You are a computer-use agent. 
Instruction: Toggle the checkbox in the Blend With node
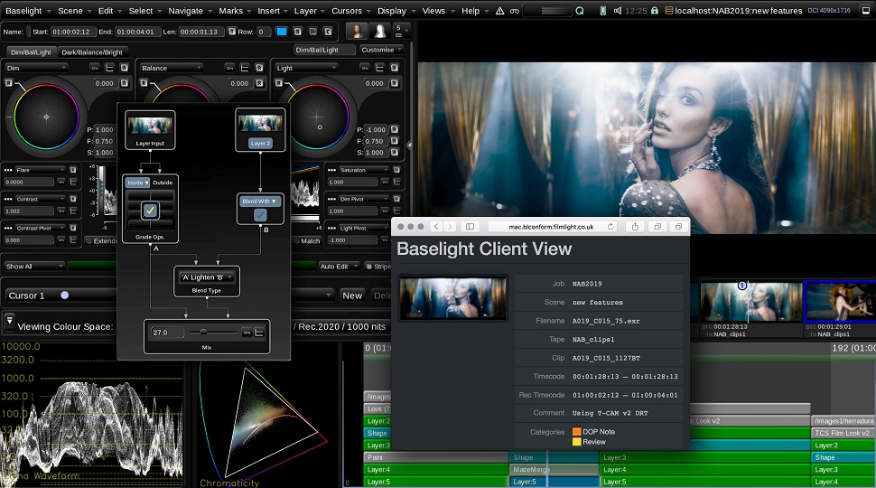(x=260, y=215)
